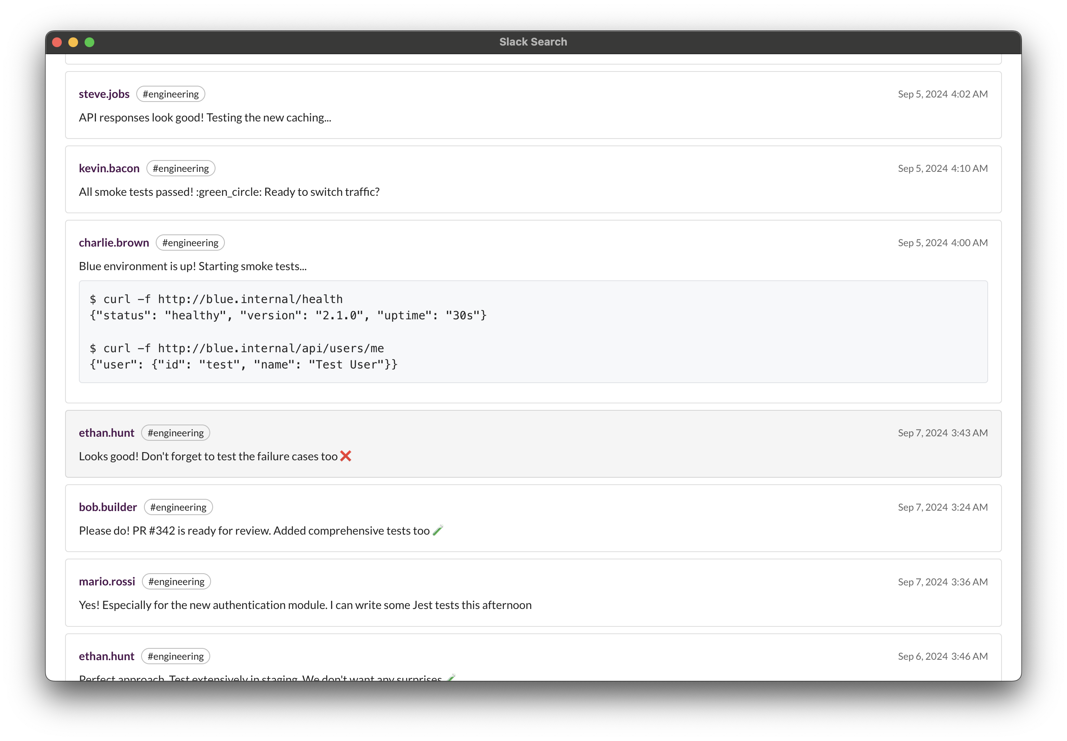Click charlie.brown username
The width and height of the screenshot is (1067, 741).
[114, 243]
